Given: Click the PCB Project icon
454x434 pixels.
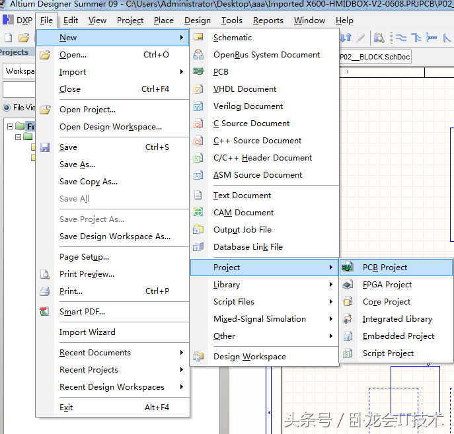Looking at the screenshot, I should (348, 267).
